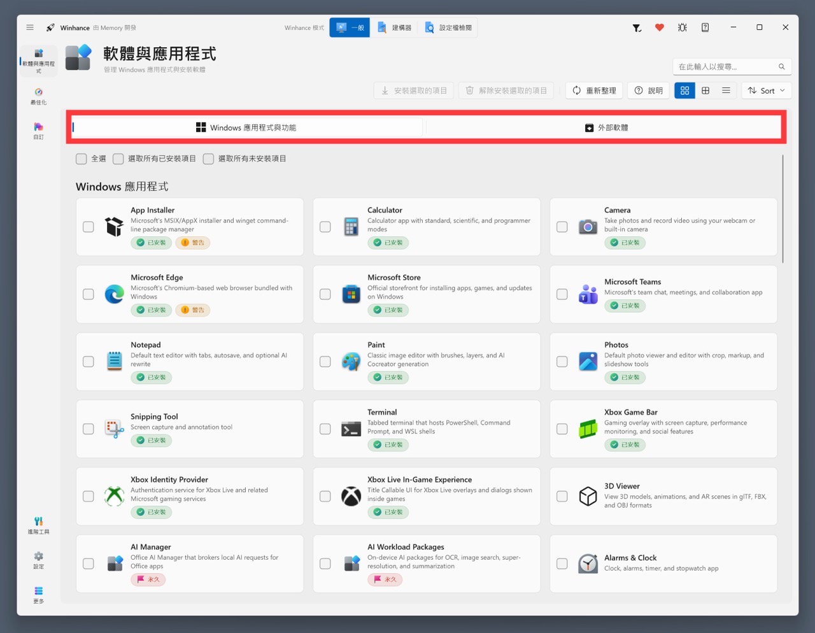Open 軟體與應用程式 in the sidebar

point(39,62)
